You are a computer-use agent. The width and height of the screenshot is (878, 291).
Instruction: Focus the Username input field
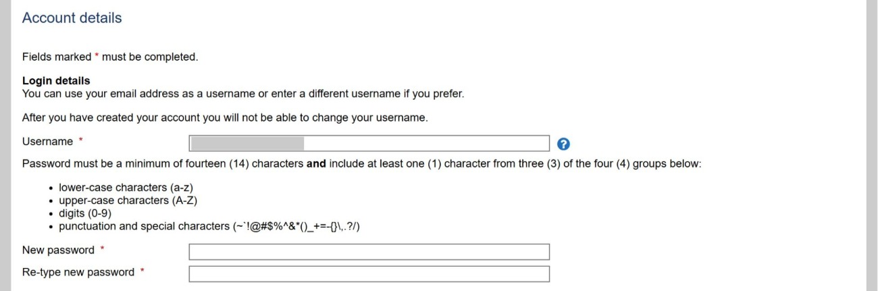tap(369, 143)
